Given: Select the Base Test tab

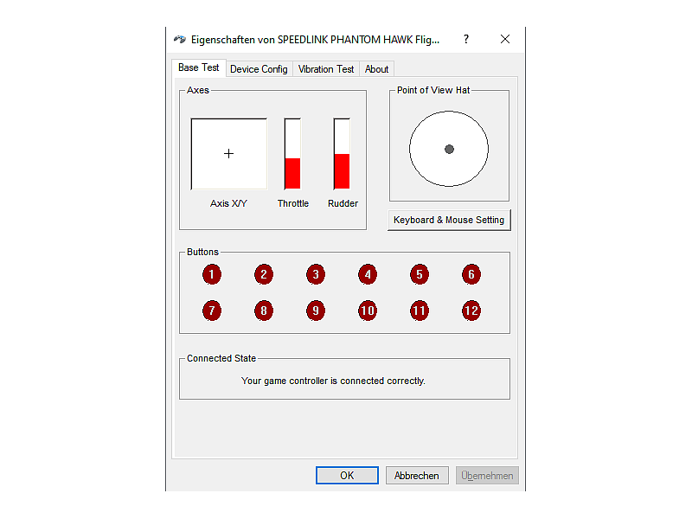Looking at the screenshot, I should pyautogui.click(x=199, y=67).
